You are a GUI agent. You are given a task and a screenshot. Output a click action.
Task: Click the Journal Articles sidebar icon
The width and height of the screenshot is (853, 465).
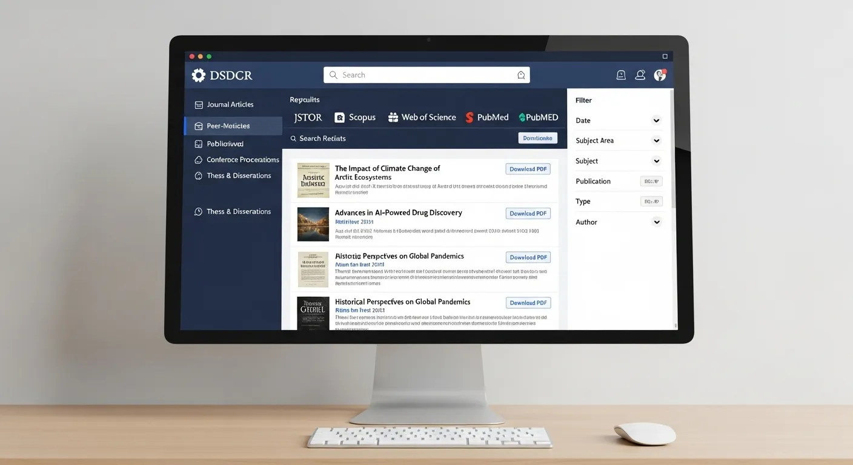(x=199, y=104)
